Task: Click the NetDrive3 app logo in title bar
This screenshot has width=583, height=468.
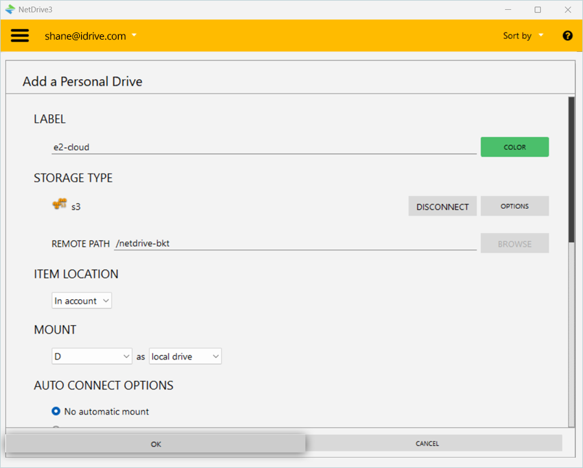Action: pos(10,9)
